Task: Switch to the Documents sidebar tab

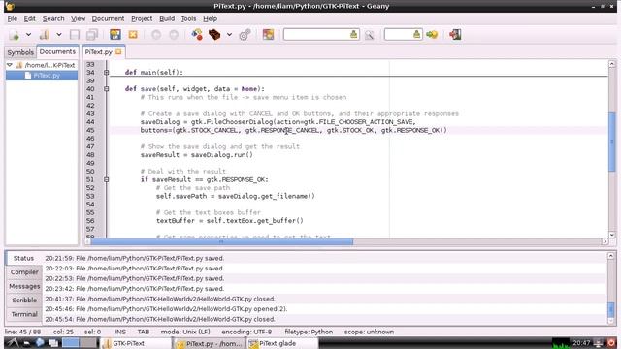Action: click(57, 51)
